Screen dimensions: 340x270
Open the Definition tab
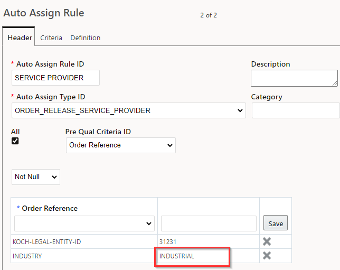coord(86,38)
